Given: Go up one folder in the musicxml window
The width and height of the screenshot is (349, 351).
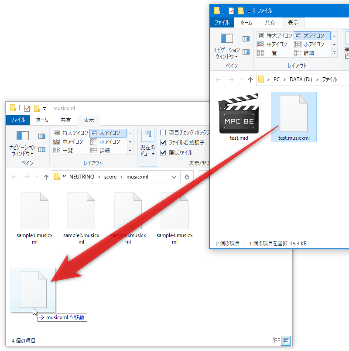Looking at the screenshot, I should tap(46, 177).
